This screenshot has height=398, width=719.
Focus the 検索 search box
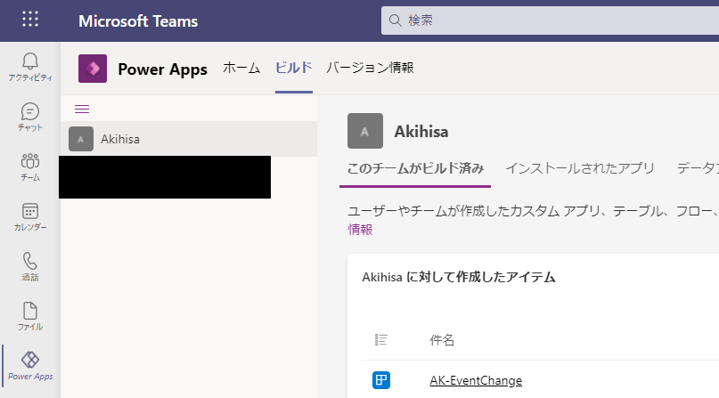click(x=550, y=20)
